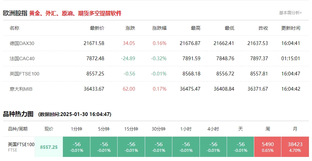Select the 最高 column header
The width and height of the screenshot is (312, 161).
tap(196, 28)
